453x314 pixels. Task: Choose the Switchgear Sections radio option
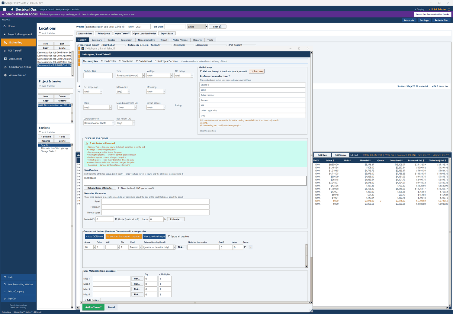(156, 61)
